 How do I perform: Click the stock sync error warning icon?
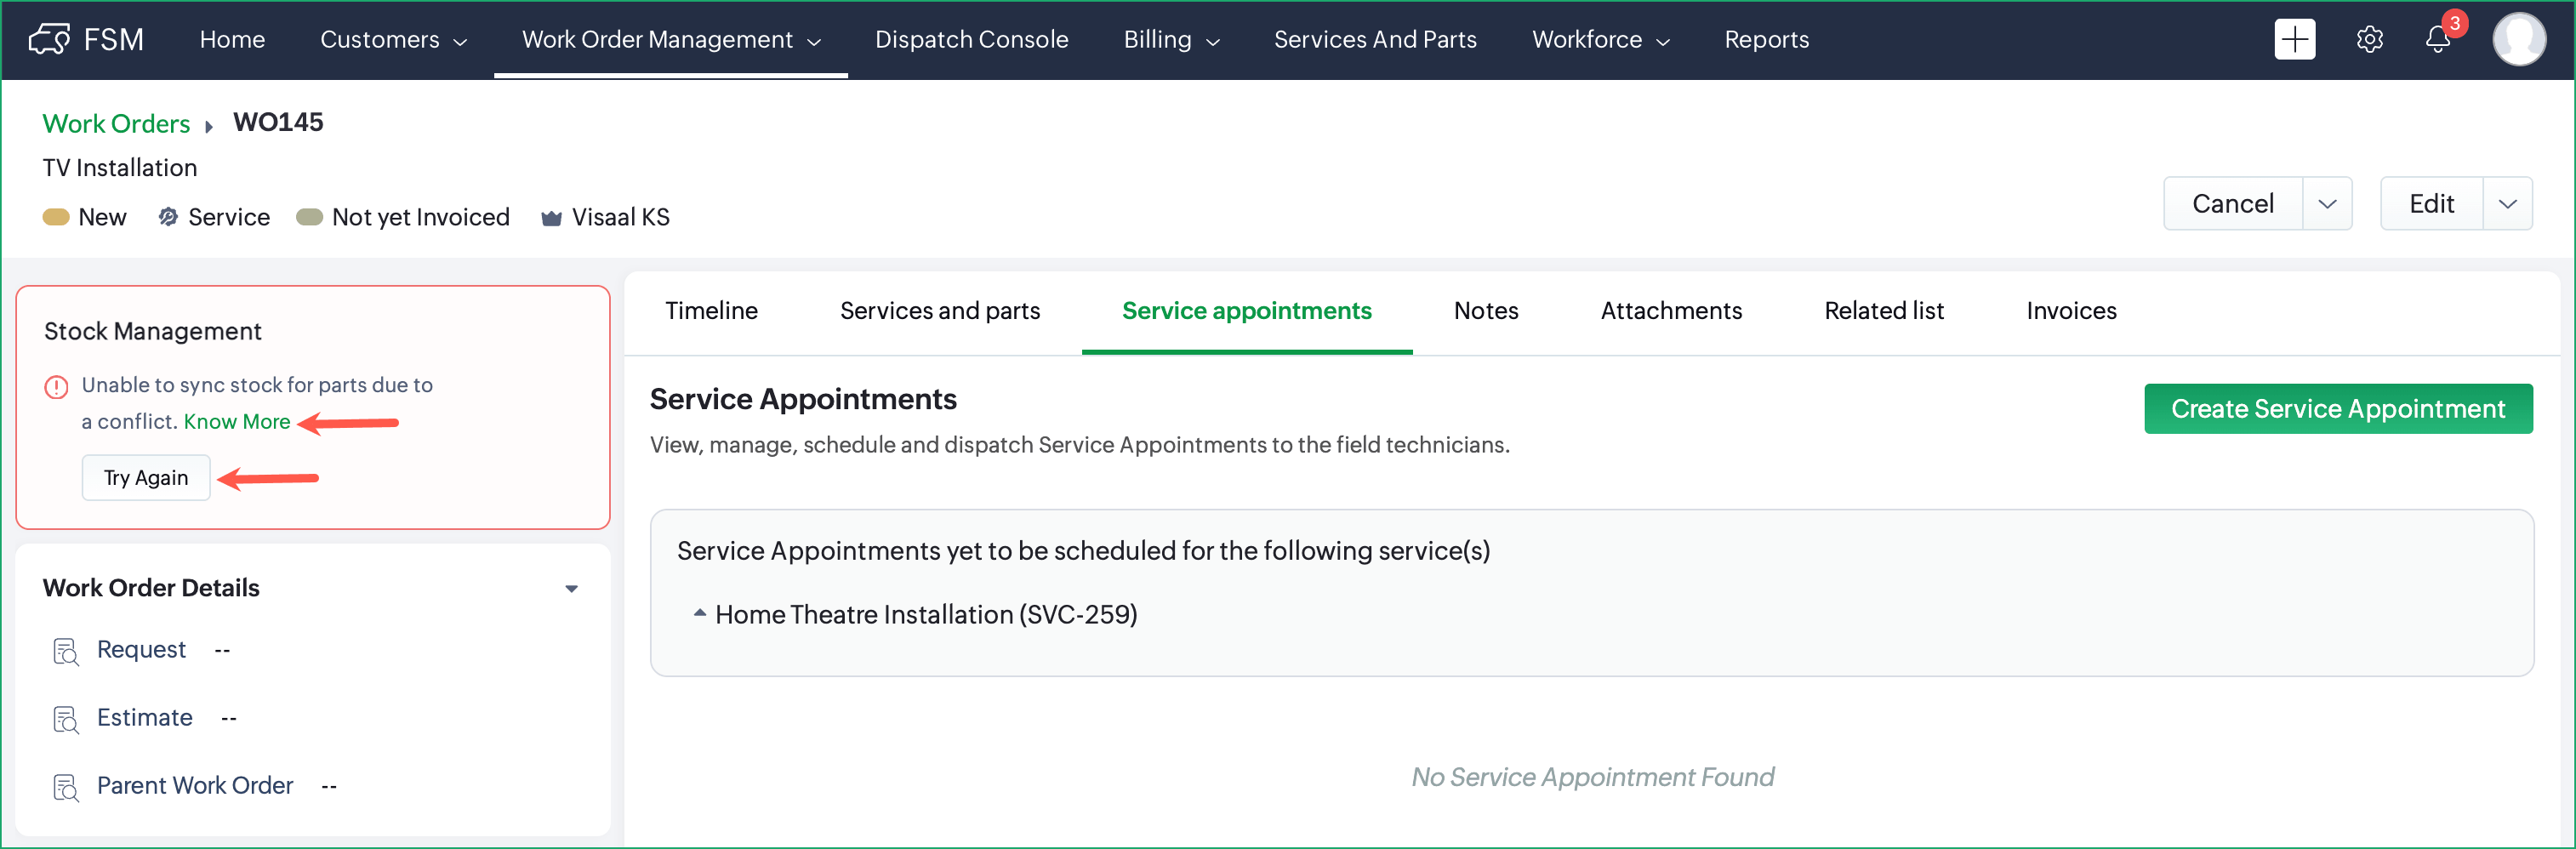coord(56,386)
